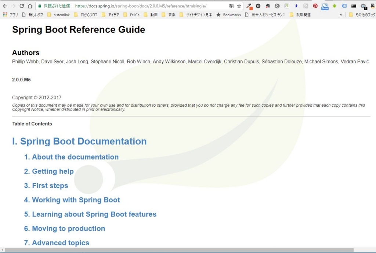The width and height of the screenshot is (376, 253).
Task: Open the 音楽 bookmark folder
Action: tap(169, 15)
